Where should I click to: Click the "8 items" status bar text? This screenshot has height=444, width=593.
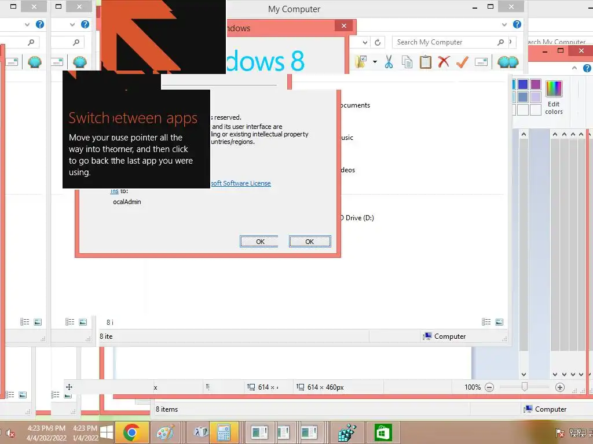(167, 409)
